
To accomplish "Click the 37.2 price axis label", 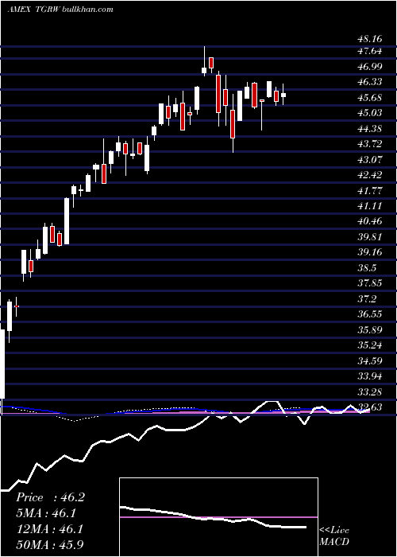I will (x=367, y=299).
